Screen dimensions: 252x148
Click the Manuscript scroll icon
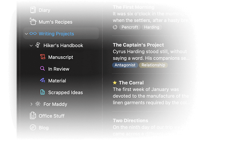(x=42, y=57)
